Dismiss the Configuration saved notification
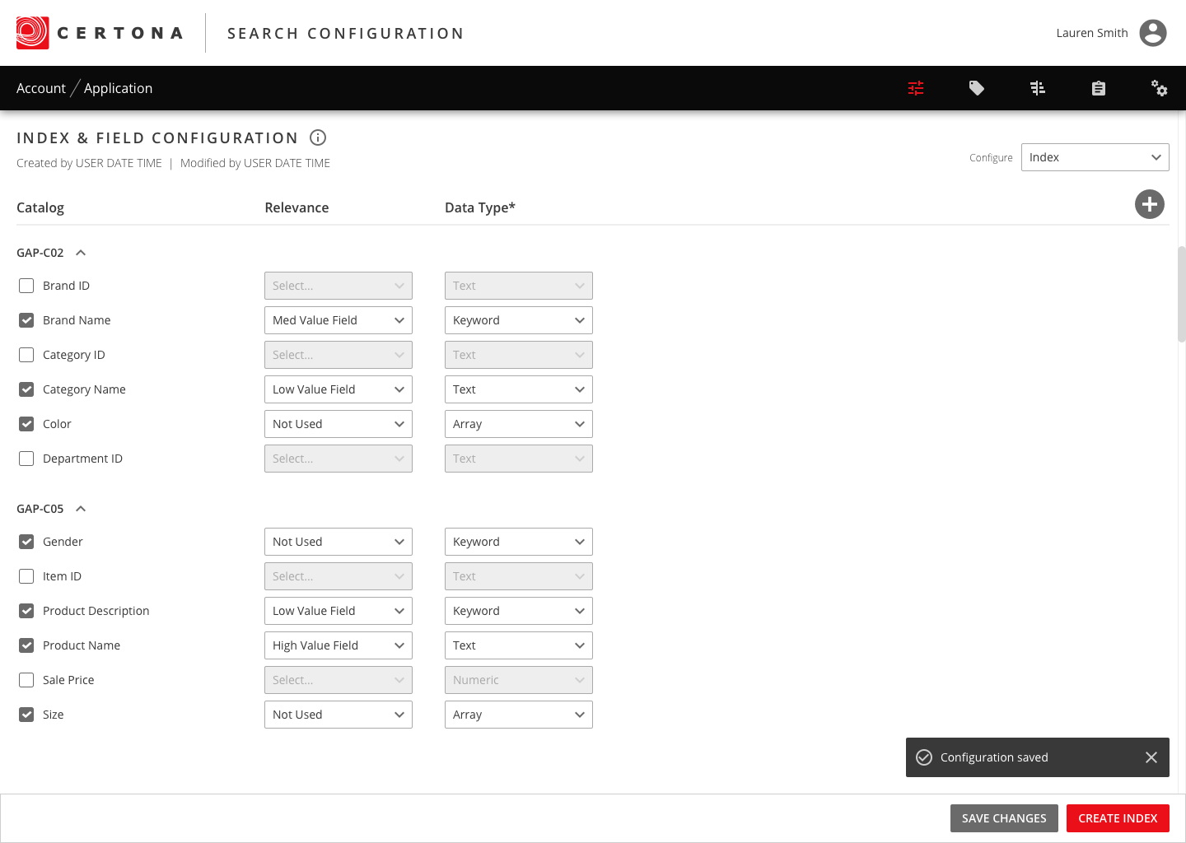This screenshot has height=843, width=1186. pyautogui.click(x=1151, y=757)
